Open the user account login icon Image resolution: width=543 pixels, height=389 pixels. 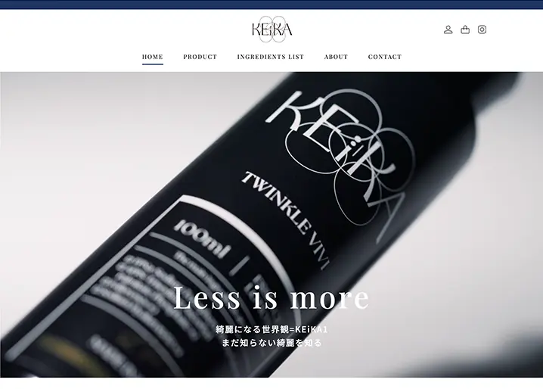click(448, 30)
